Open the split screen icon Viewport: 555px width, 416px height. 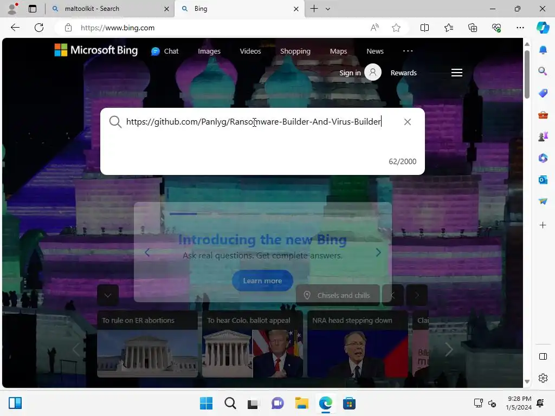pos(424,28)
